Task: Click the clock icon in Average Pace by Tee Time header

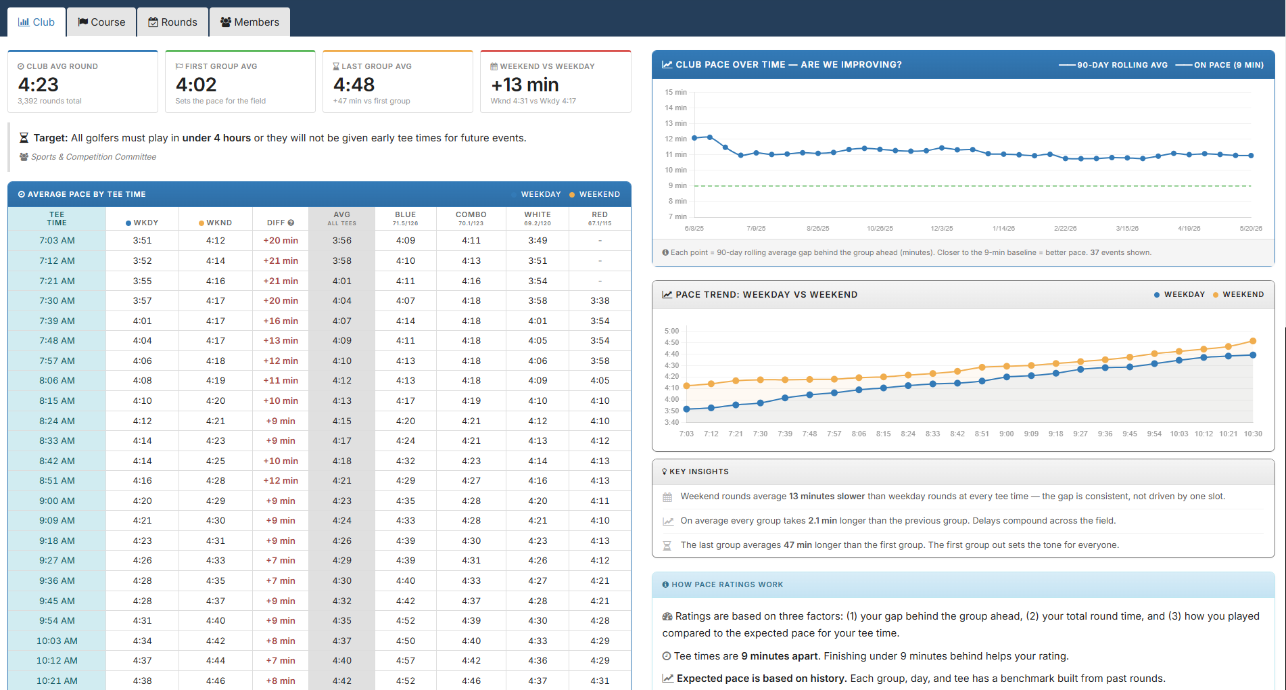Action: pos(22,194)
